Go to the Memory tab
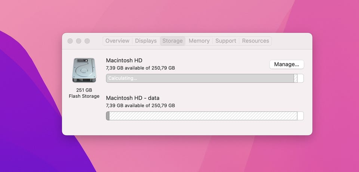This screenshot has width=359, height=172. (199, 41)
